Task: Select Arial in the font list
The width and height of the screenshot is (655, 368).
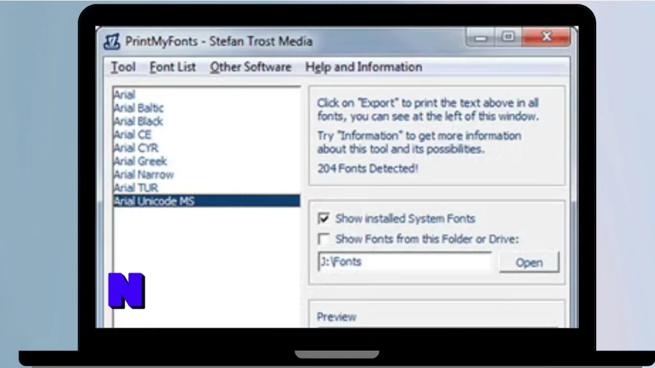Action: point(207,95)
